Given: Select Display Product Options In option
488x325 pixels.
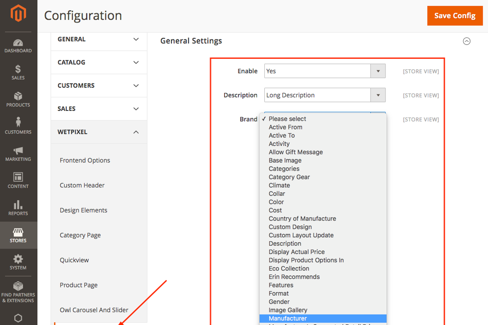Looking at the screenshot, I should point(323,260).
